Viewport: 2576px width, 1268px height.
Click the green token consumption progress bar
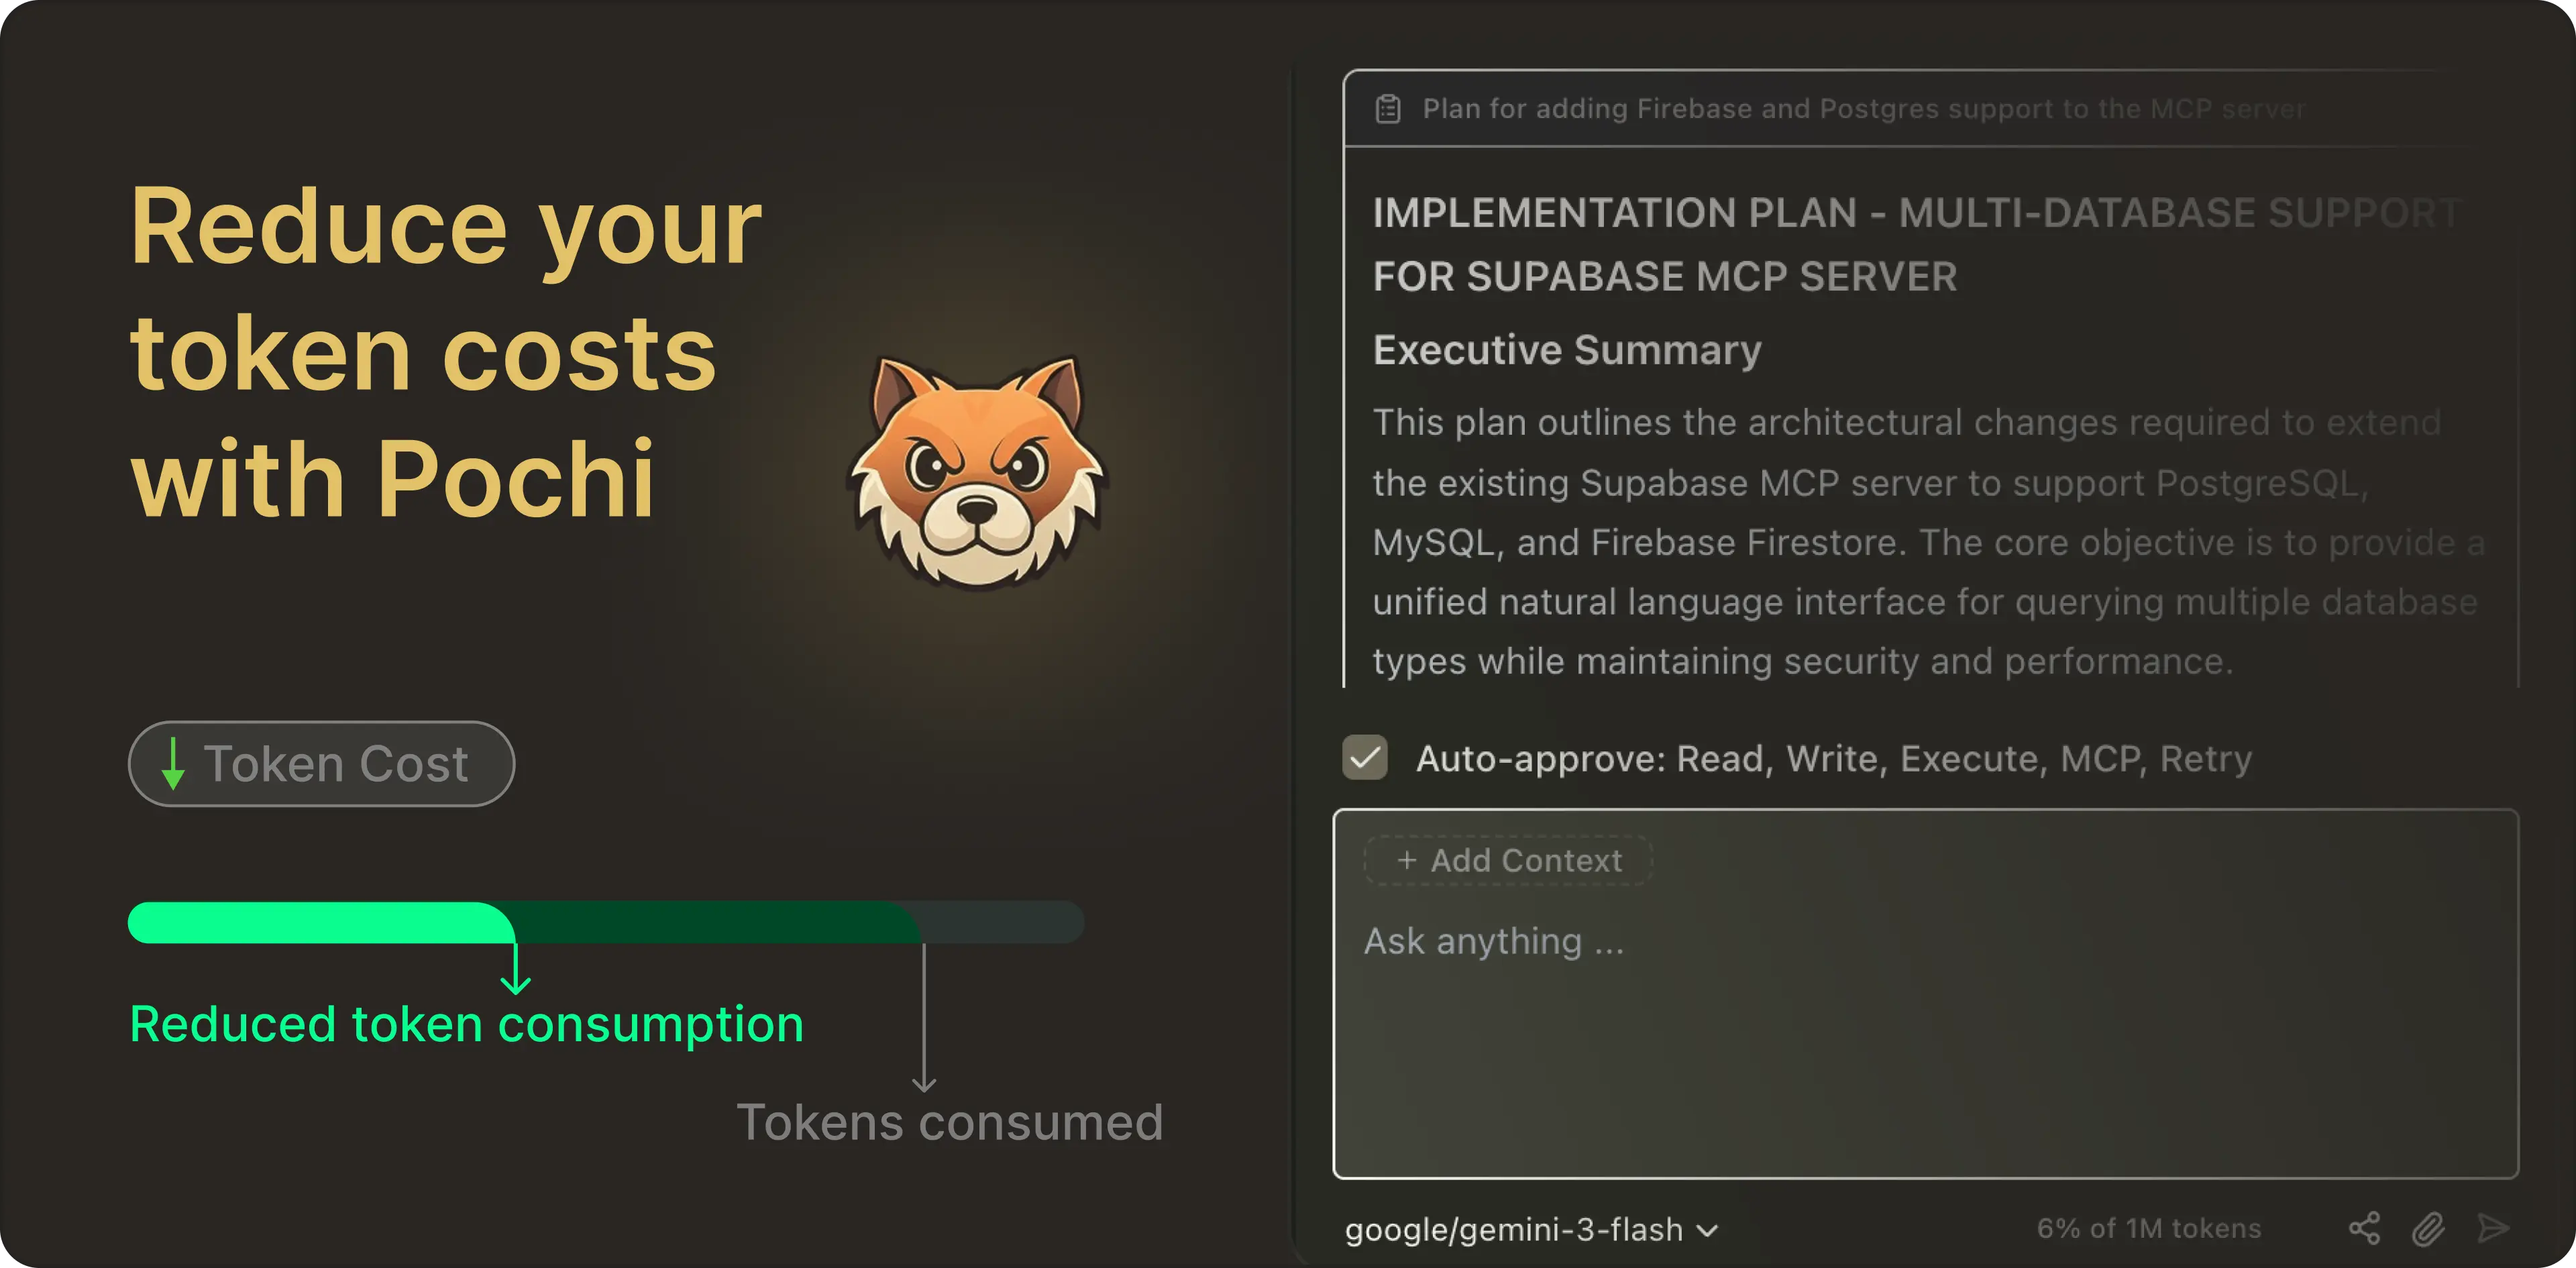click(320, 923)
